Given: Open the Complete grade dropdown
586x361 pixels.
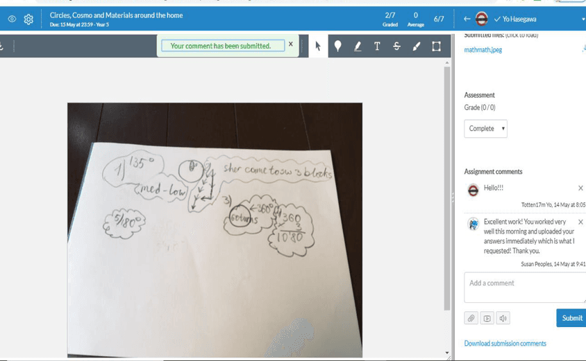Looking at the screenshot, I should pyautogui.click(x=485, y=129).
